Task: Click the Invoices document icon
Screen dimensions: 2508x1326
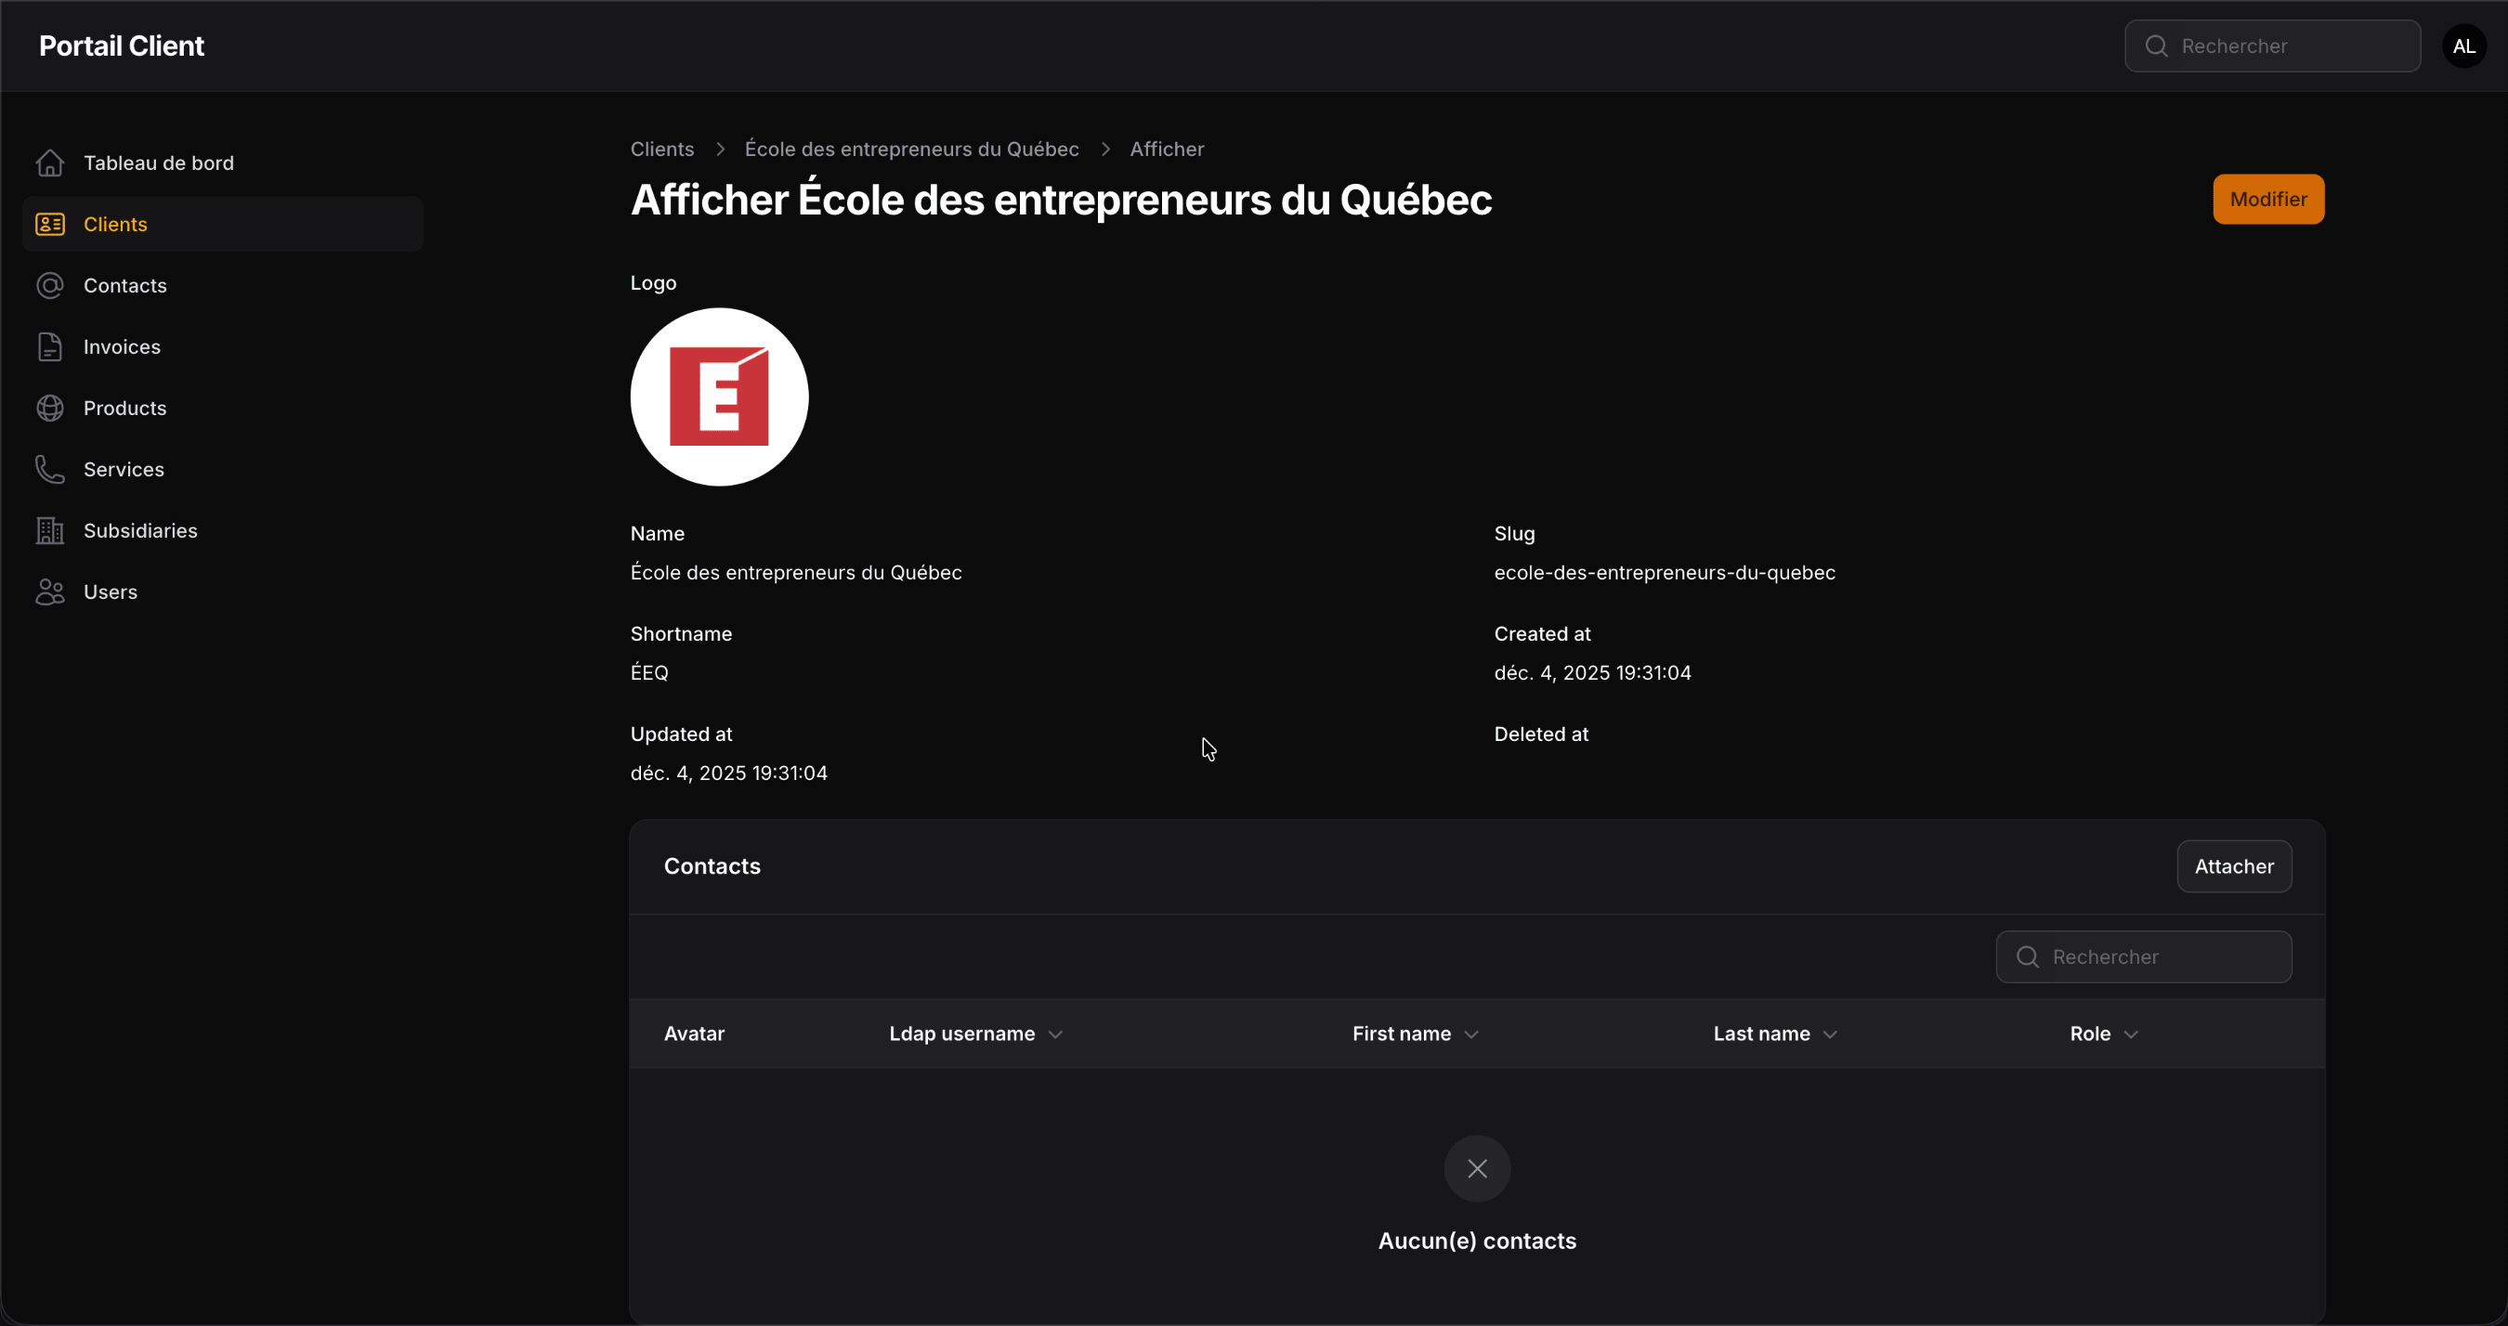Action: tap(49, 346)
